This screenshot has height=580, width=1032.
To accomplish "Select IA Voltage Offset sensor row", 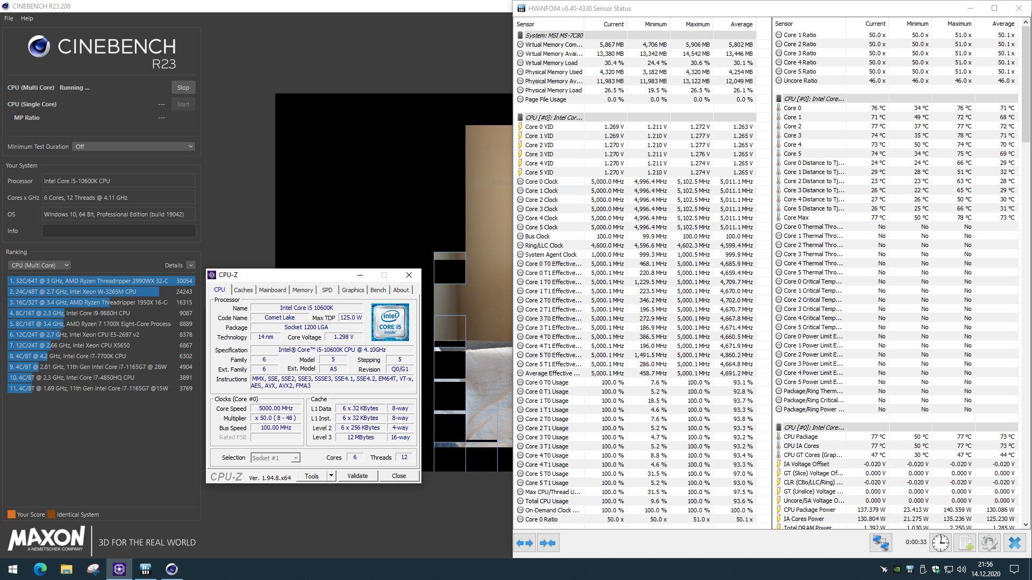I will point(896,464).
